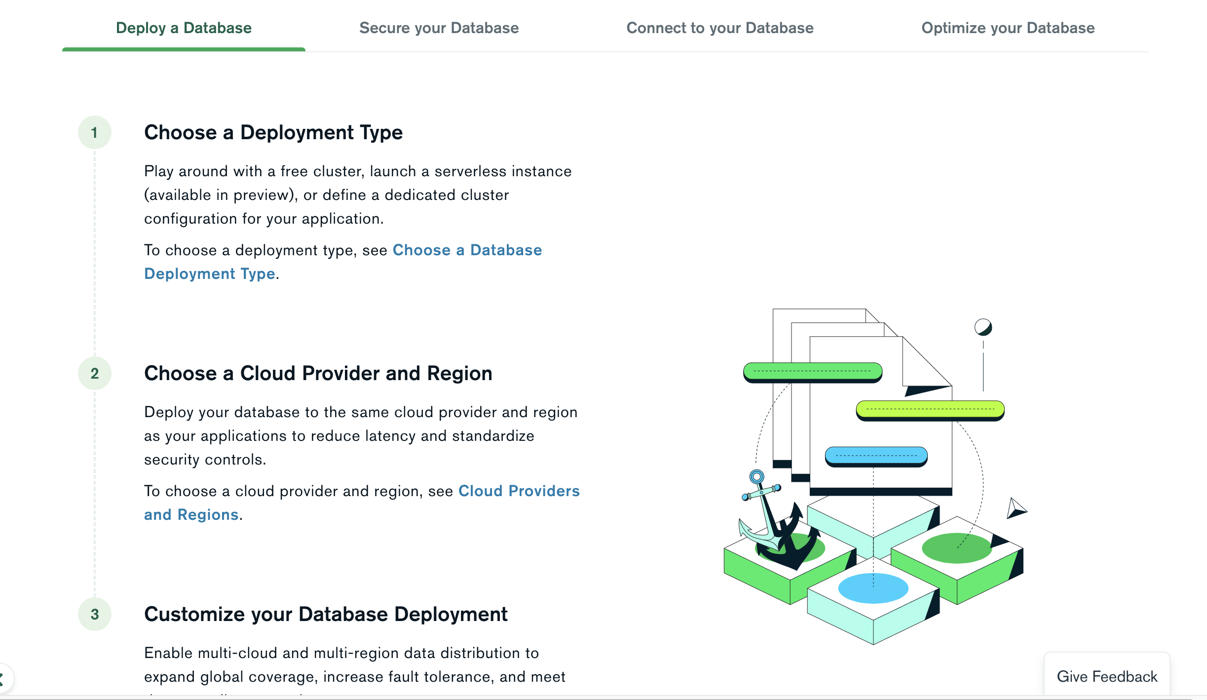Click the blue circle on bottom tile

[873, 588]
